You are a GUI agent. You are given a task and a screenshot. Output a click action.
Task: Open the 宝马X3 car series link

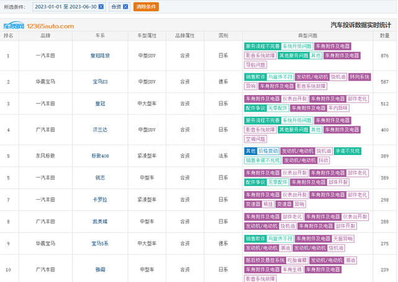100,82
